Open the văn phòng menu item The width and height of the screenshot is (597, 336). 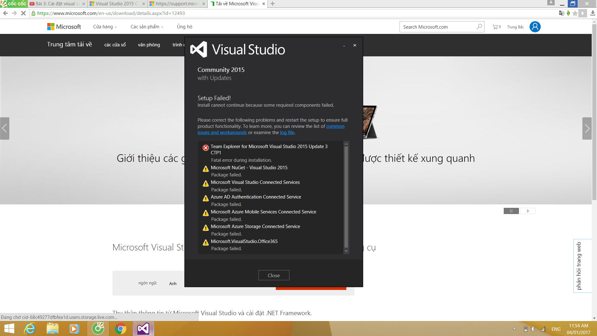pos(149,45)
